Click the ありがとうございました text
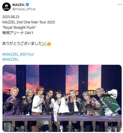 pos(22,44)
